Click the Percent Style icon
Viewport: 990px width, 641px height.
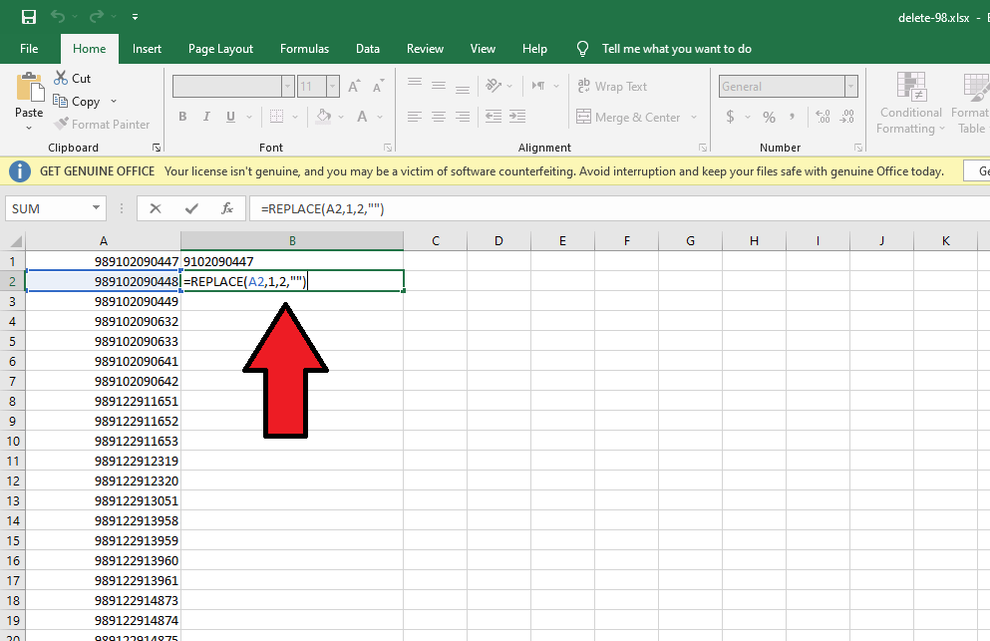point(769,118)
